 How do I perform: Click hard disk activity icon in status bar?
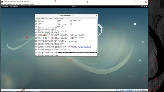[116, 90]
